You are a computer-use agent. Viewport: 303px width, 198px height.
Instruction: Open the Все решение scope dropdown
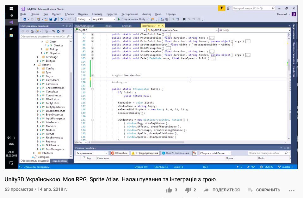92,153
